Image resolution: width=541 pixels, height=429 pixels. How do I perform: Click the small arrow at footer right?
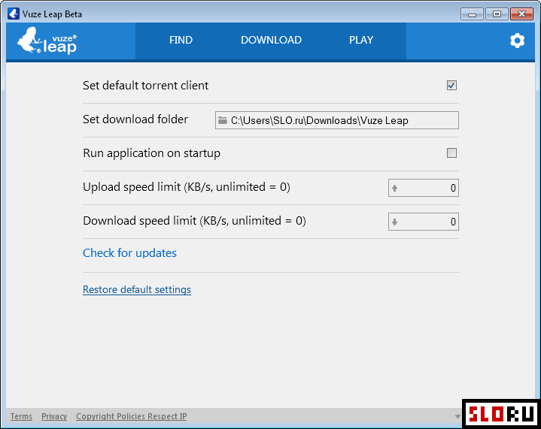click(457, 416)
